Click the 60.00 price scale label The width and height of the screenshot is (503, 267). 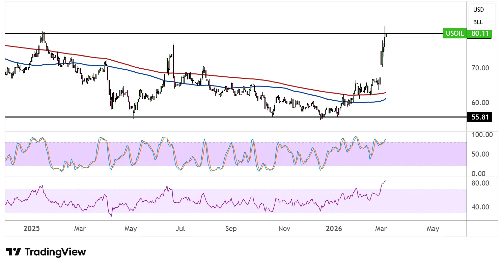point(480,102)
